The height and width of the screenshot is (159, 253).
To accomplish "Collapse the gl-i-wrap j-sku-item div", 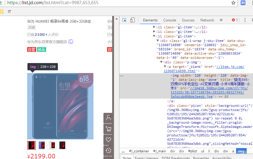I will pos(158,40).
